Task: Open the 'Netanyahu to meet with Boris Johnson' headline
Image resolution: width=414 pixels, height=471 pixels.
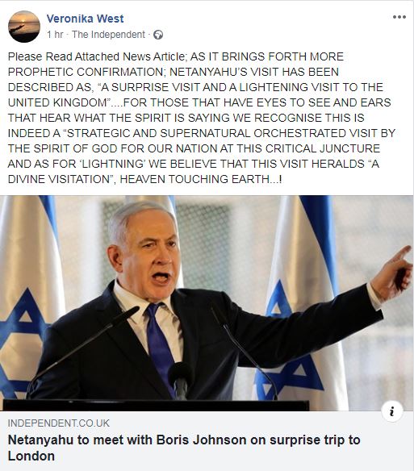Action: click(x=184, y=448)
